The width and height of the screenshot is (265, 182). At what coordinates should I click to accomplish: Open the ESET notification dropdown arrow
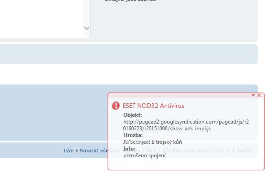click(x=253, y=95)
